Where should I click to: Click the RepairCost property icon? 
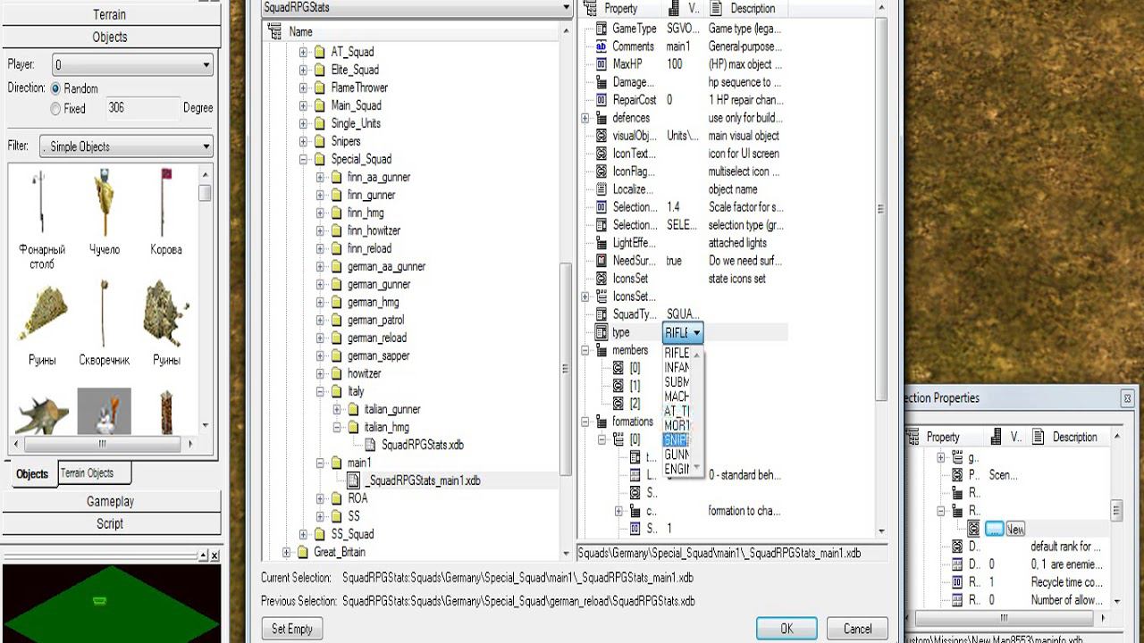pos(601,100)
